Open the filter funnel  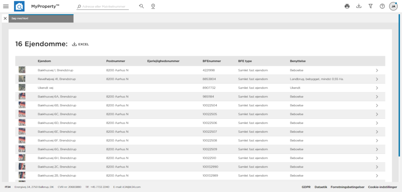tap(370, 6)
